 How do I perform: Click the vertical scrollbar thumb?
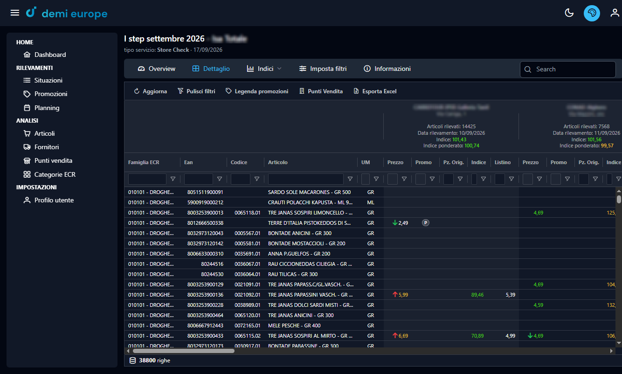(619, 199)
